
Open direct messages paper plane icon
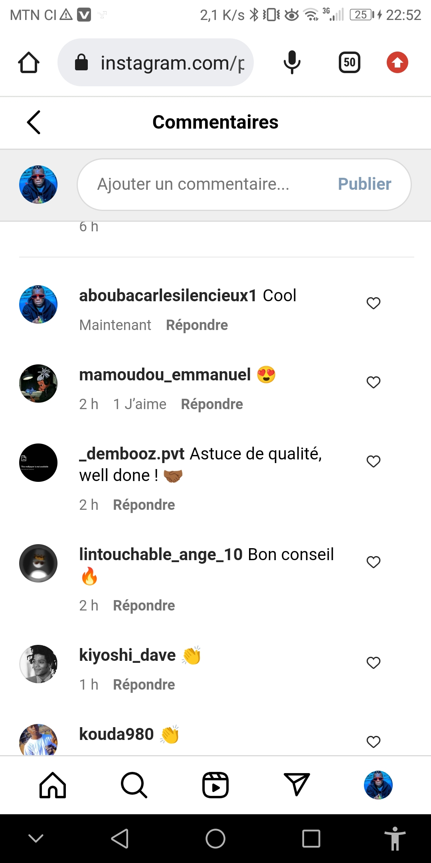click(x=297, y=784)
